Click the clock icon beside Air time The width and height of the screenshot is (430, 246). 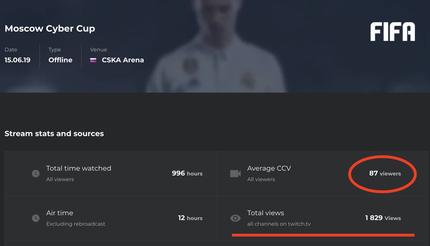pos(36,218)
